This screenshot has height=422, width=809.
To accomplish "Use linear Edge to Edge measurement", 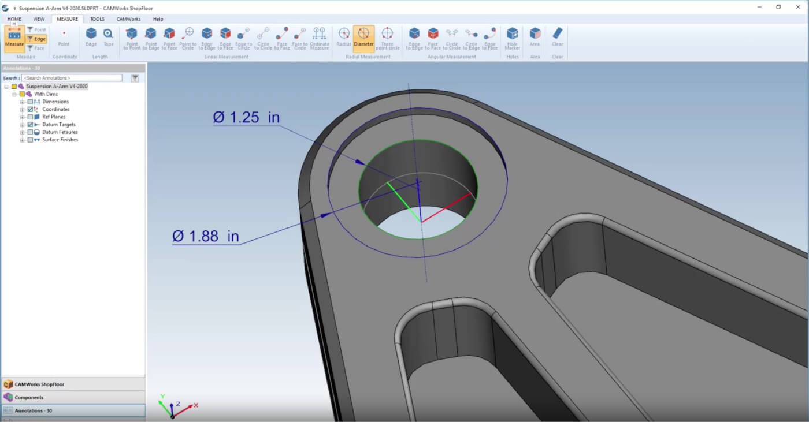I will [x=207, y=39].
